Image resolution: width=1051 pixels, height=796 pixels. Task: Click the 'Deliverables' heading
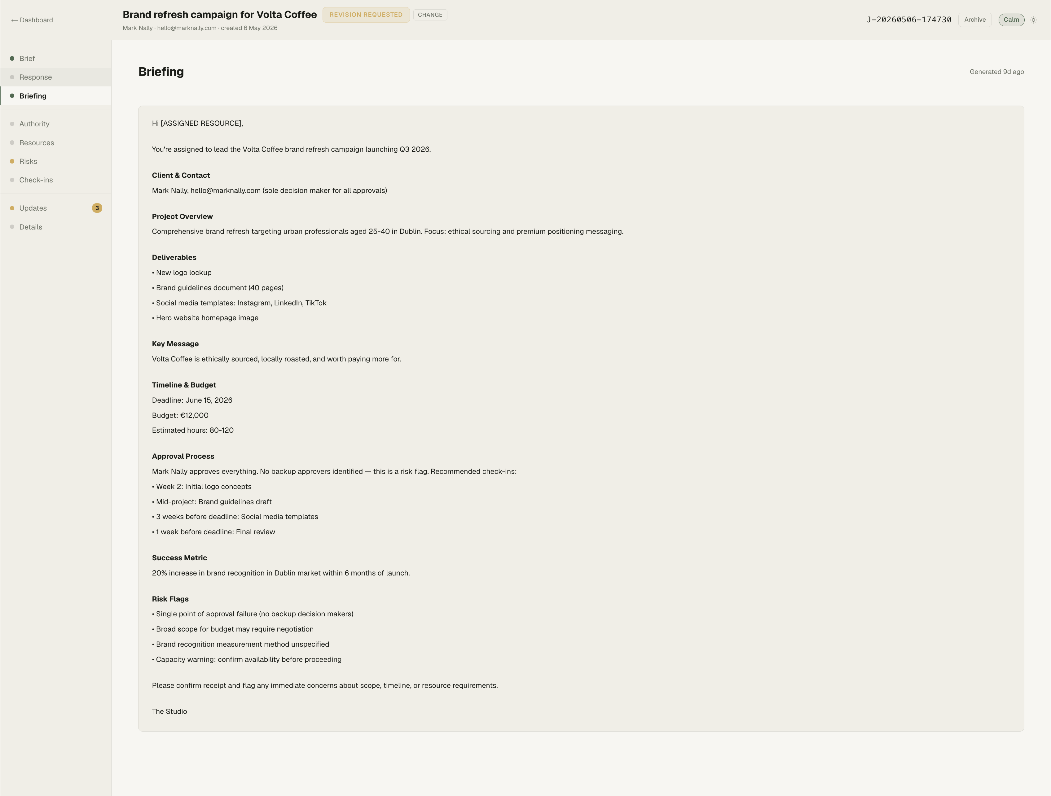click(174, 257)
